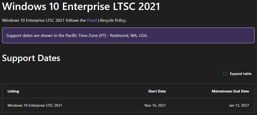Click the Start Date column header
Screen dimensions: 257x115
click(x=157, y=91)
